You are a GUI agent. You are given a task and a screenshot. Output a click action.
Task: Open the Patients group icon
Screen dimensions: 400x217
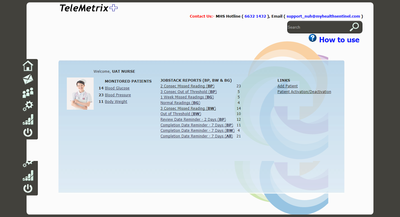[x=28, y=93]
